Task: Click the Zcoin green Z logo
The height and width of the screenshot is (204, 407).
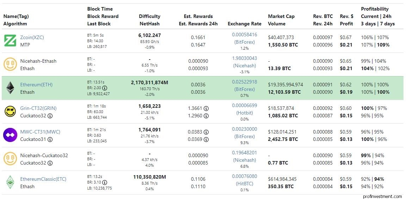Action: [x=10, y=41]
